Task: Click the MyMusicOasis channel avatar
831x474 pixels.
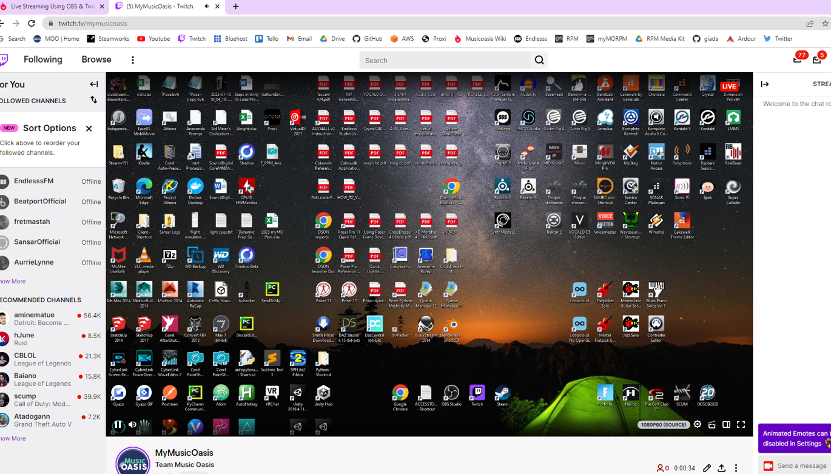Action: tap(133, 461)
